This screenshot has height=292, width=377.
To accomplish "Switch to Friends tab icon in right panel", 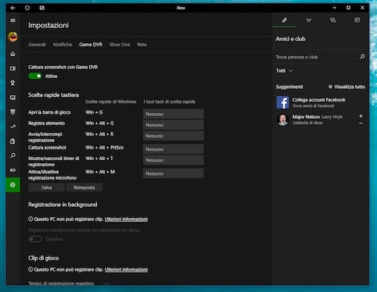I will point(284,20).
